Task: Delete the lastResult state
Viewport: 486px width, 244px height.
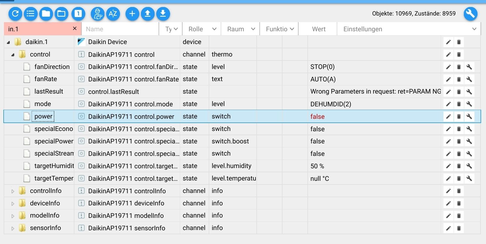Action: 459,91
